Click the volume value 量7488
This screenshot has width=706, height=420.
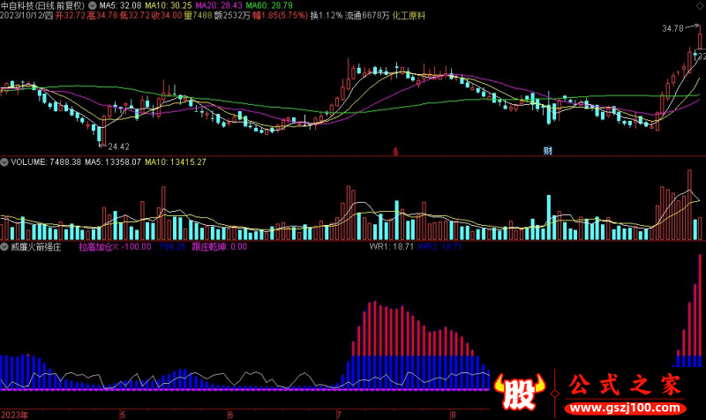click(198, 16)
